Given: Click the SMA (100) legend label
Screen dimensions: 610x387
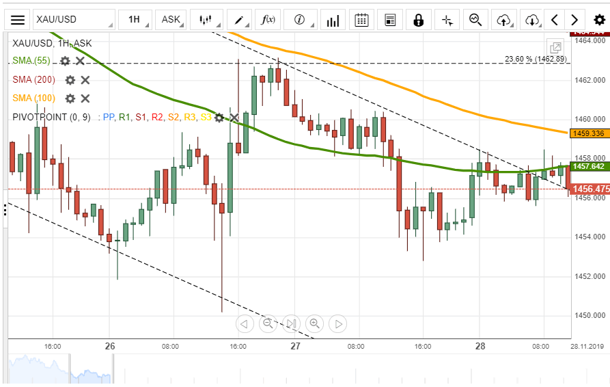Looking at the screenshot, I should (x=34, y=98).
